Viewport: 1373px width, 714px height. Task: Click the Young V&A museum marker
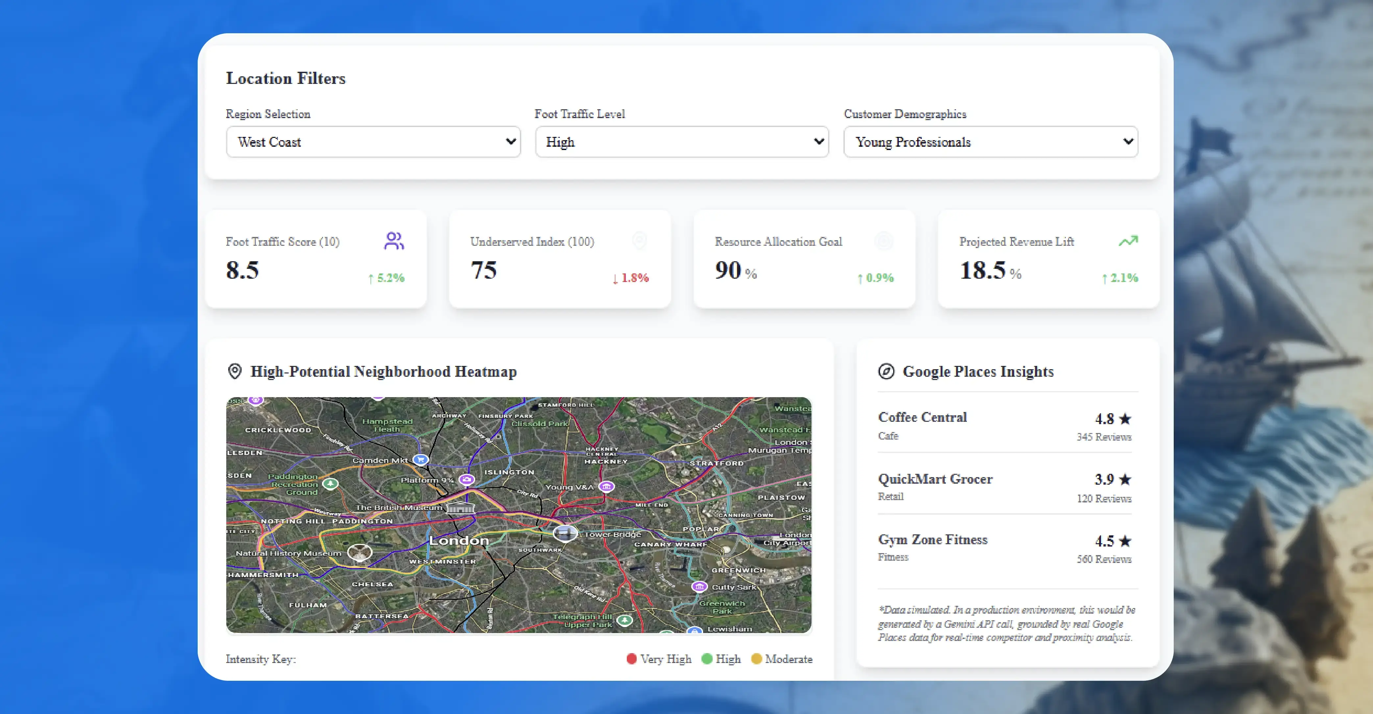606,486
